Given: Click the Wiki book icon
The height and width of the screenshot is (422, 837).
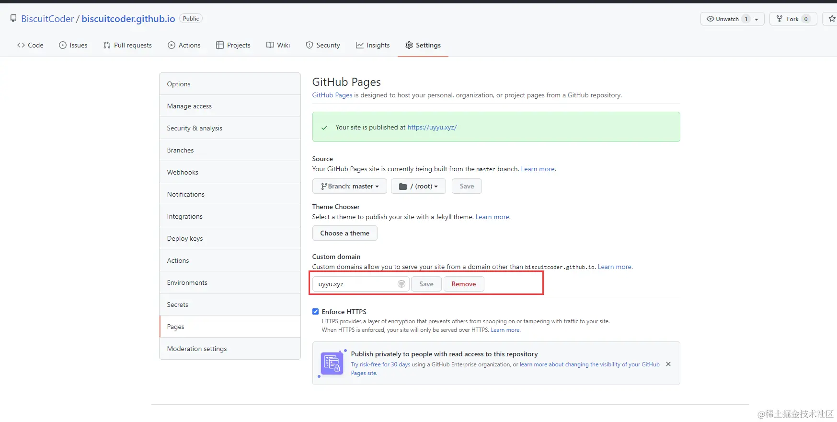Looking at the screenshot, I should click(270, 45).
